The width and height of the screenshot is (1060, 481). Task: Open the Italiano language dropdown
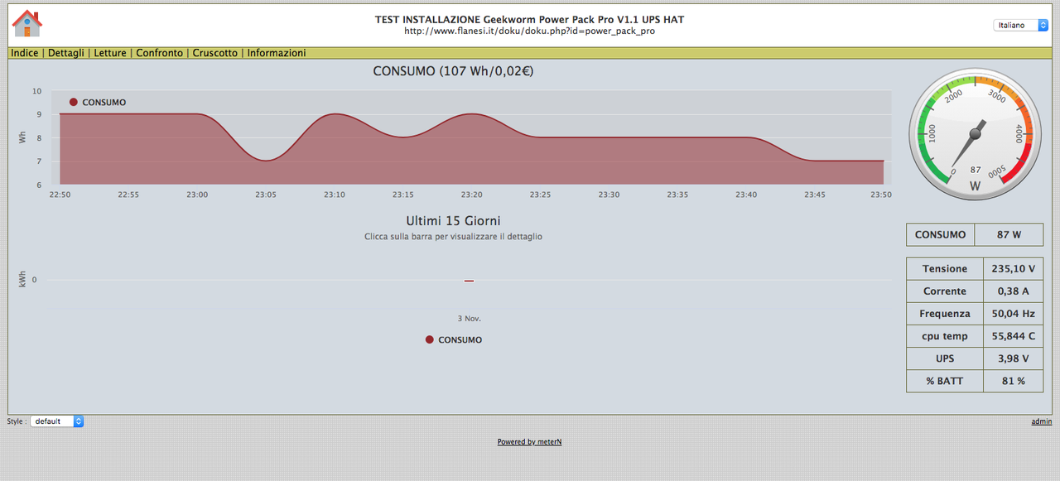1021,26
